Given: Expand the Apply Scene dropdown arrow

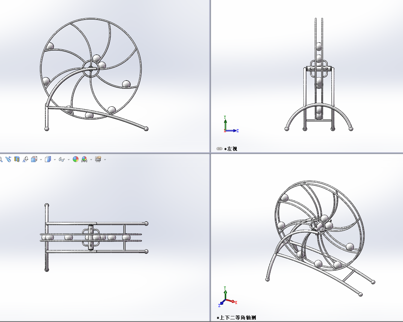Looking at the screenshot, I should [91, 160].
